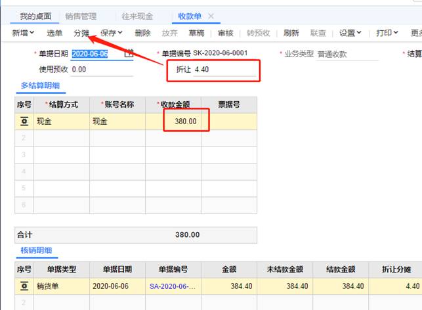Expand the 设置 dropdown
Screen dimensions: 422x310
coord(350,33)
